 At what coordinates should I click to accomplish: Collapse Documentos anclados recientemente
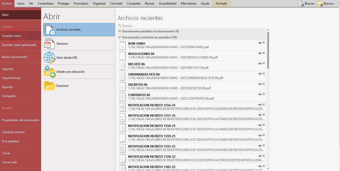pos(120,31)
